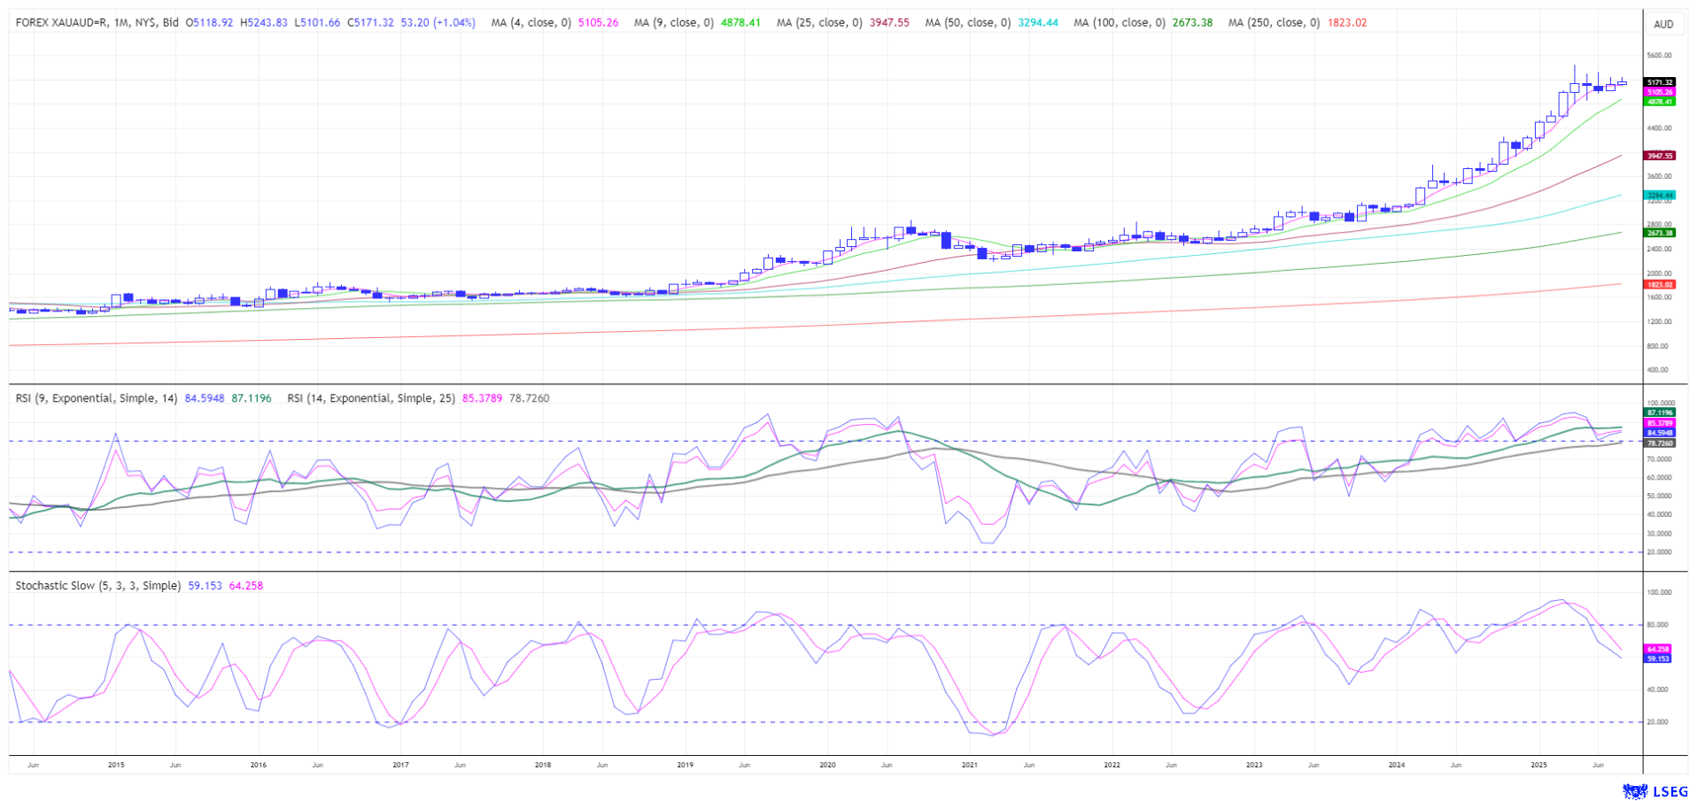Select the MA (9, close, 0) legend
The height and width of the screenshot is (801, 1697).
673,23
